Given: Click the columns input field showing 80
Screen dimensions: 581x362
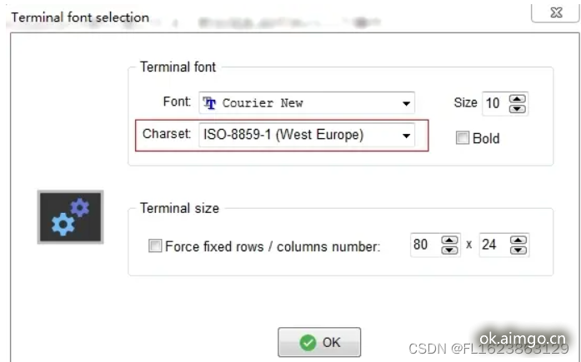Looking at the screenshot, I should [423, 245].
